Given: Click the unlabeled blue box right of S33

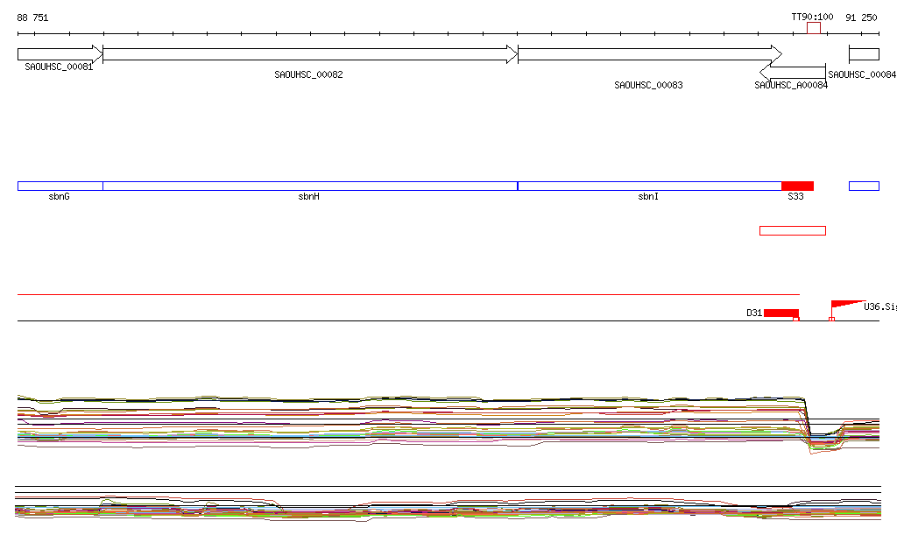Looking at the screenshot, I should tap(864, 186).
